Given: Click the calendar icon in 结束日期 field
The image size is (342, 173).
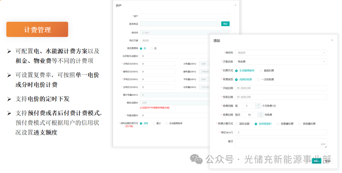Looking at the screenshot, I should tap(238, 97).
